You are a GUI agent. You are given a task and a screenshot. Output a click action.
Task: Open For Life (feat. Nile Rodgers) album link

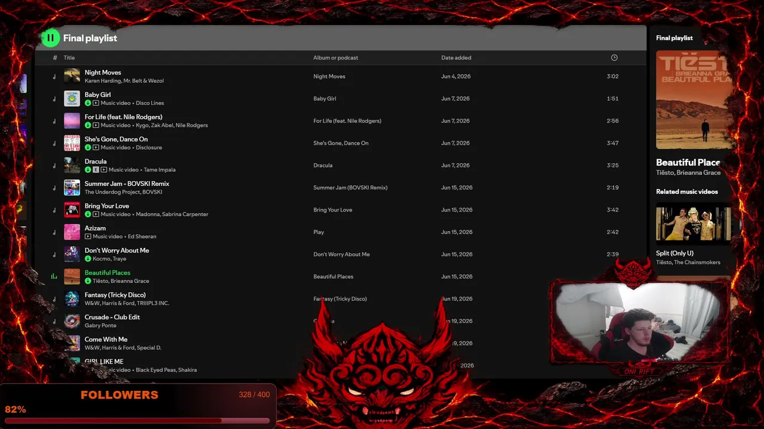[347, 121]
